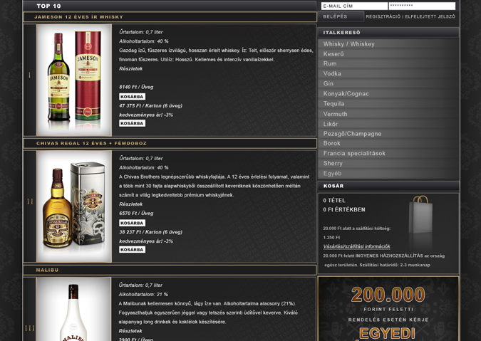Open Jameson 12 éves product image
Viewport: 481px width, 341px height.
pyautogui.click(x=74, y=80)
